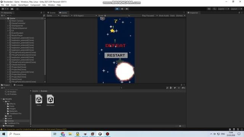Click the Play button in toolbar

117,9
